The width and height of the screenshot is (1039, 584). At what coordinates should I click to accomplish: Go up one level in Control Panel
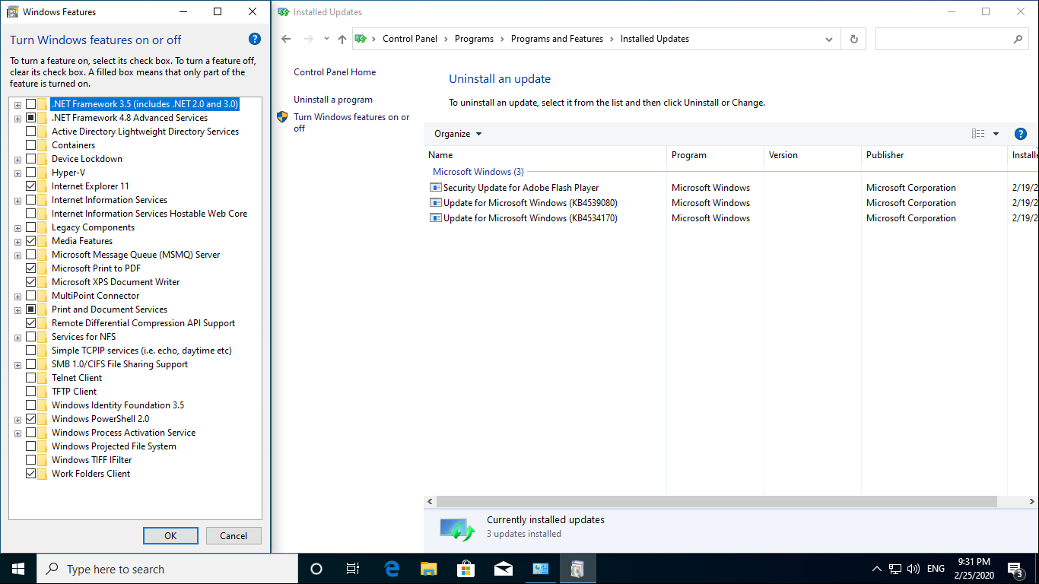pos(342,39)
